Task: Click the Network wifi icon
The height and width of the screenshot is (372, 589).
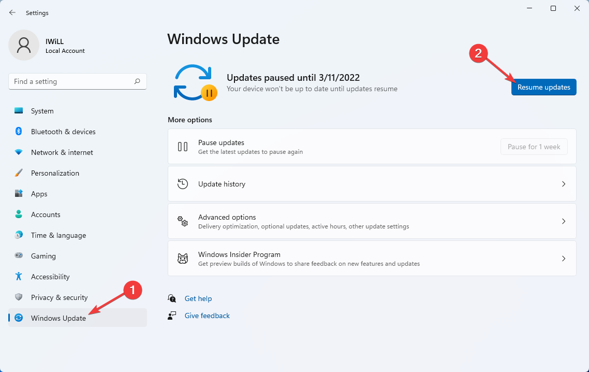Action: (19, 152)
